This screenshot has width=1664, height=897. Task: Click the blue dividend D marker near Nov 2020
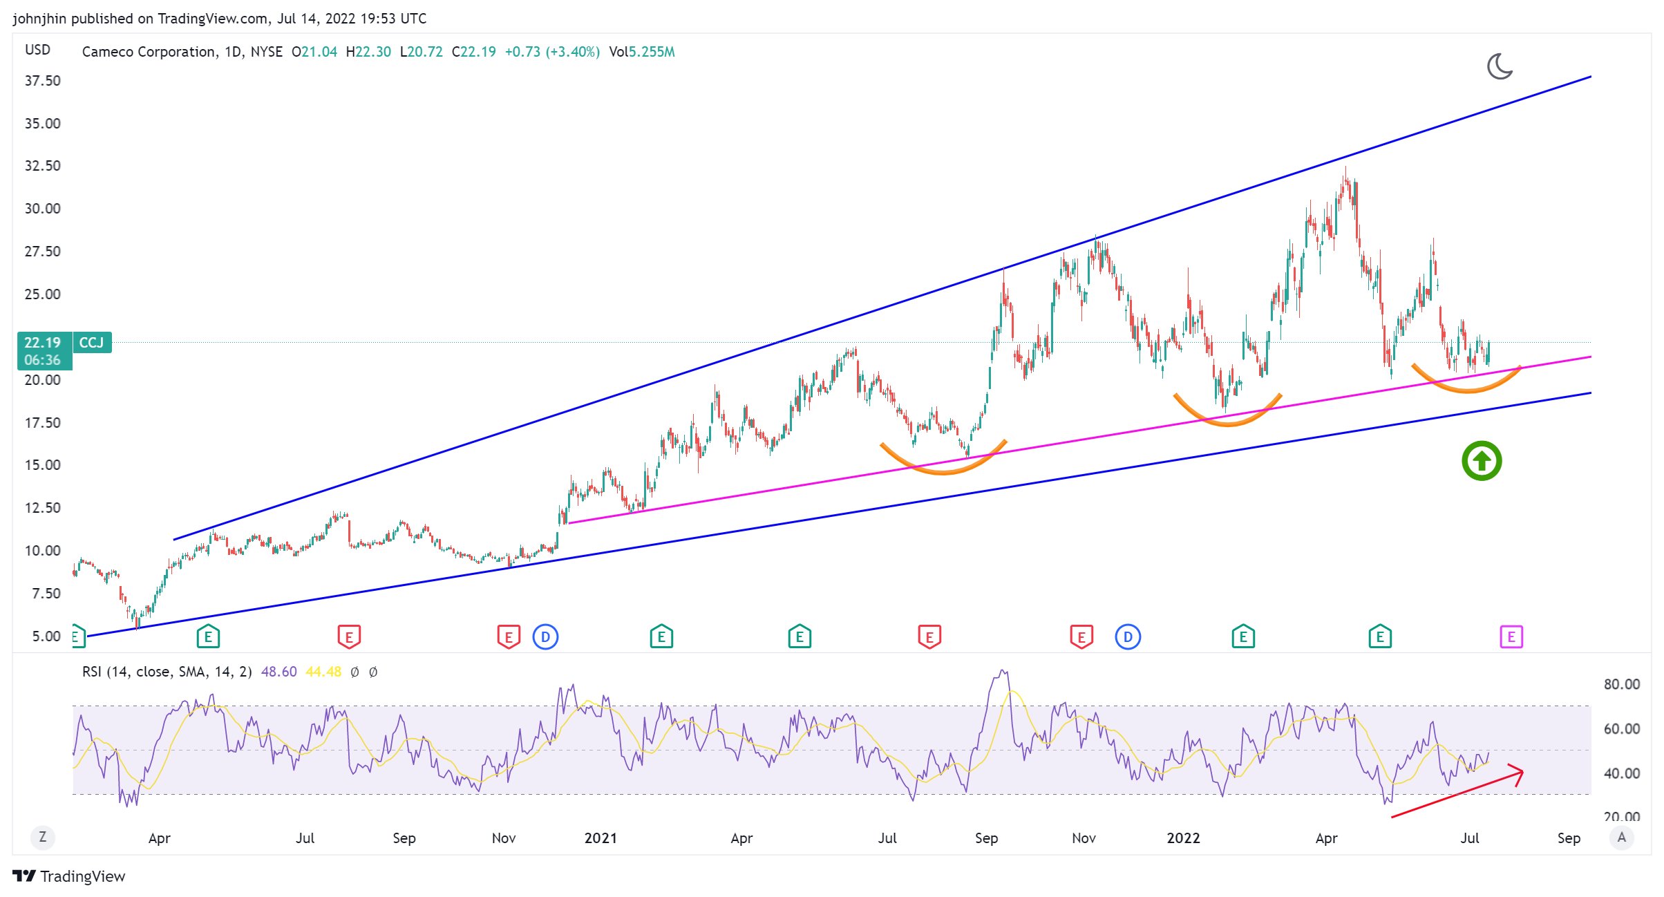(545, 636)
